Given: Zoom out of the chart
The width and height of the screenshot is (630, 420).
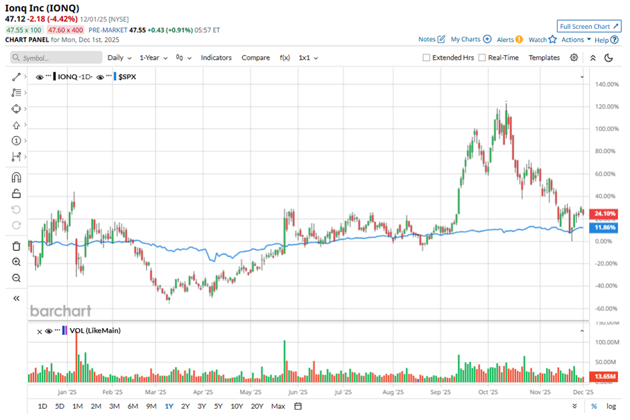Looking at the screenshot, I should [16, 278].
